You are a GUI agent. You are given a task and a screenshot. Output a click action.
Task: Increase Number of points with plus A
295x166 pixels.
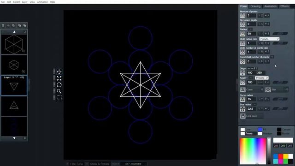(267, 15)
